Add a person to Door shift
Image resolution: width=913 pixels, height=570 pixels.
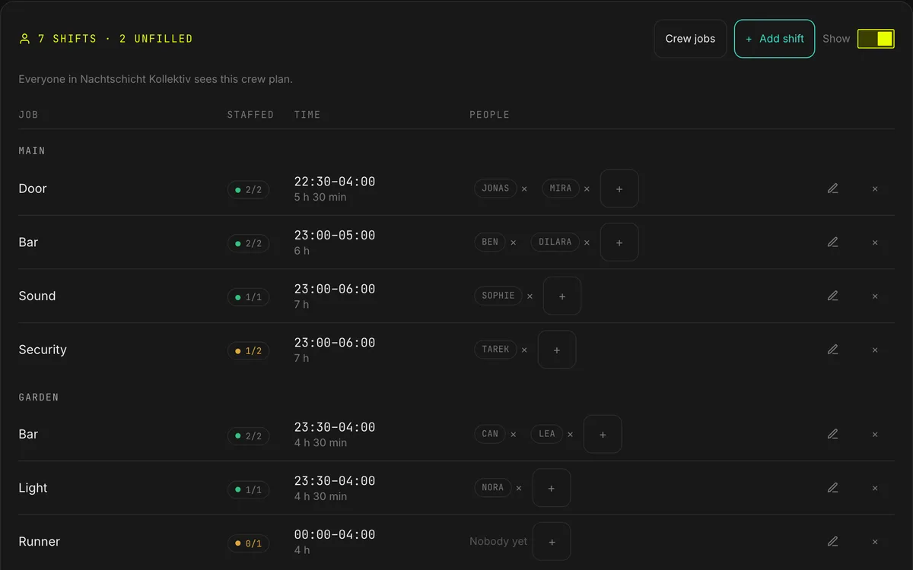[619, 188]
